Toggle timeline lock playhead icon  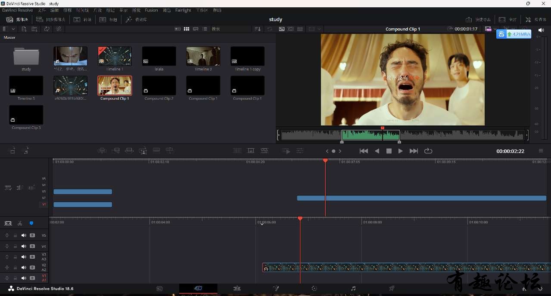tap(8, 223)
